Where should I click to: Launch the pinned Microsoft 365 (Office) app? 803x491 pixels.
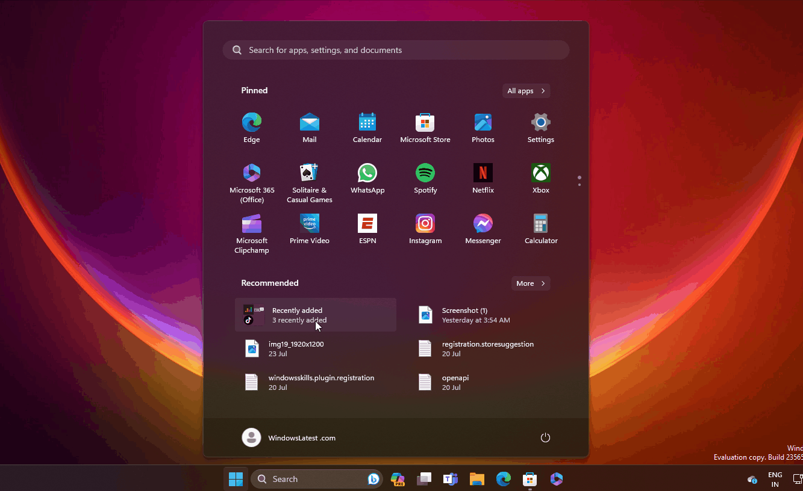point(252,183)
